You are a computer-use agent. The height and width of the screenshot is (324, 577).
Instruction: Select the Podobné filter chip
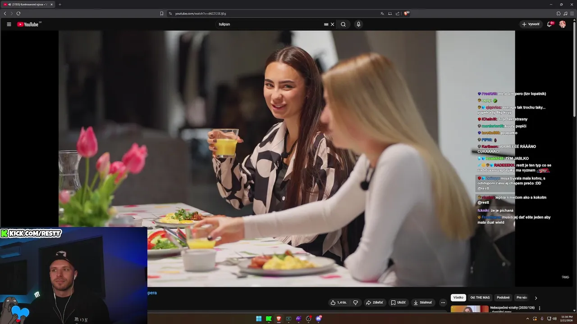point(503,297)
